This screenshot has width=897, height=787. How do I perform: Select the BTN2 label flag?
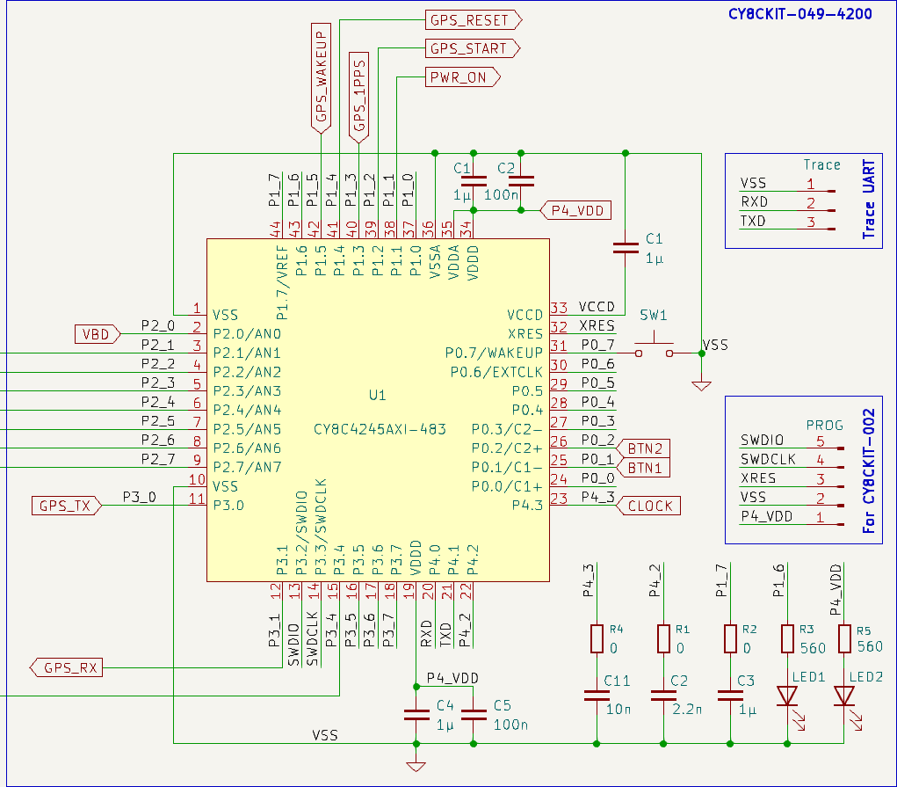coord(643,448)
